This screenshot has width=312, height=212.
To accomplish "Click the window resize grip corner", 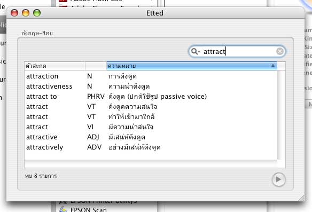I will click(x=301, y=198).
